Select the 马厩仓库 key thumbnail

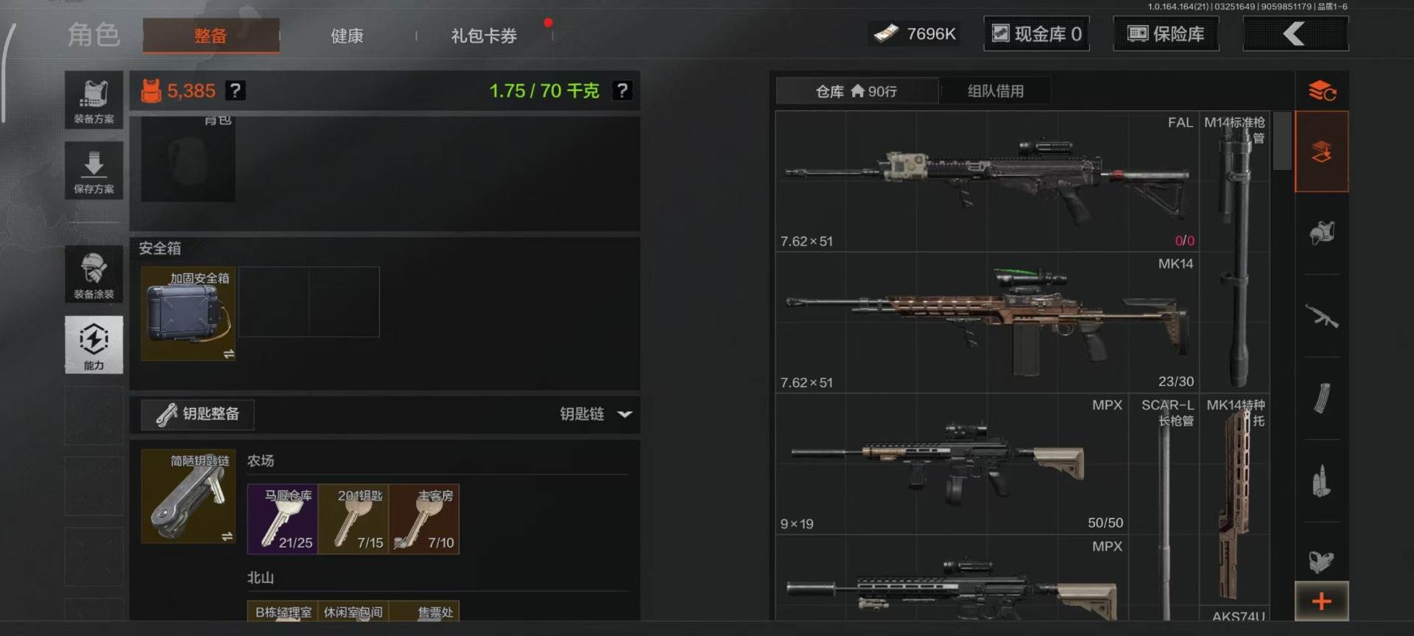coord(283,519)
